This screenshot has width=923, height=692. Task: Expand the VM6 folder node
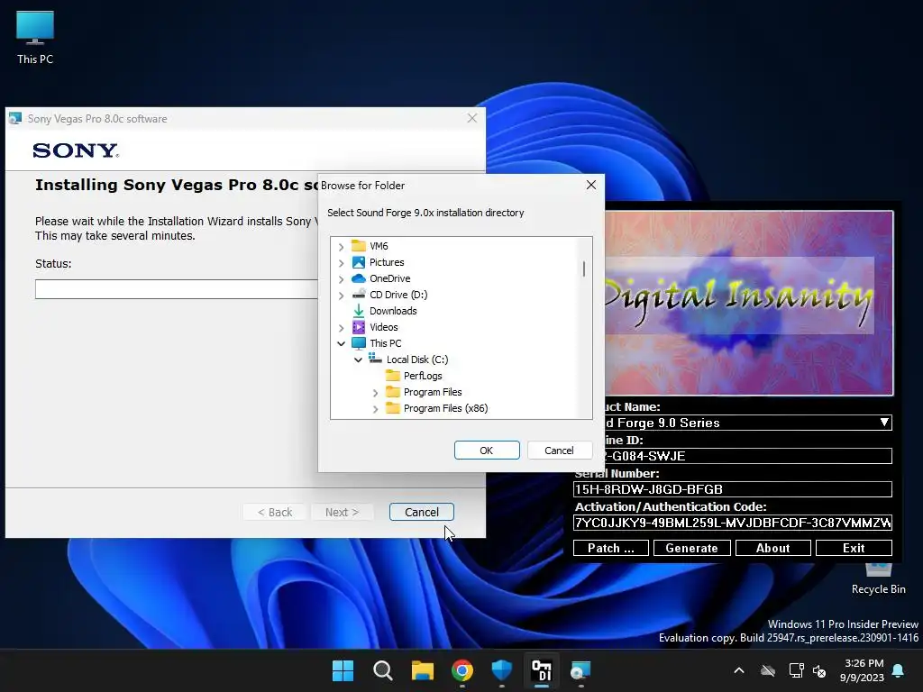coord(342,247)
